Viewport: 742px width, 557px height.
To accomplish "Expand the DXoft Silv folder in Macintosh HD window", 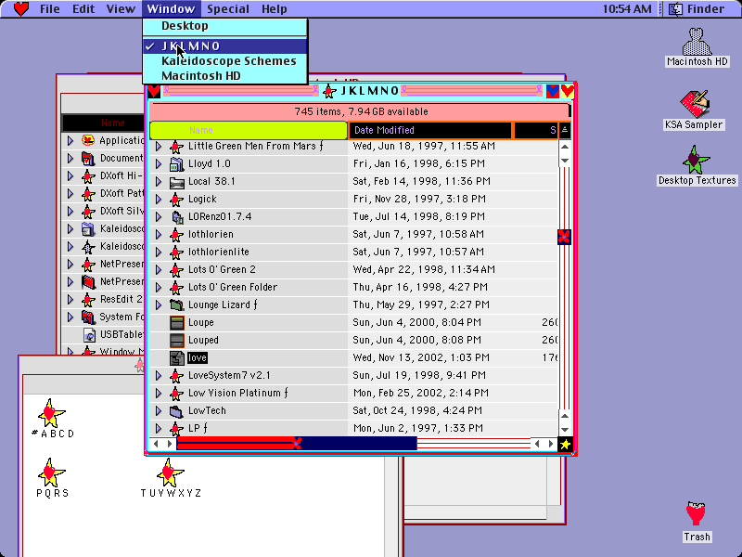I will tap(70, 212).
